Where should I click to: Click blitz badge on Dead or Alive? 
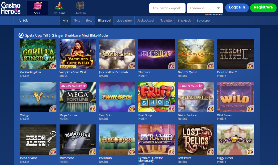click(53, 152)
